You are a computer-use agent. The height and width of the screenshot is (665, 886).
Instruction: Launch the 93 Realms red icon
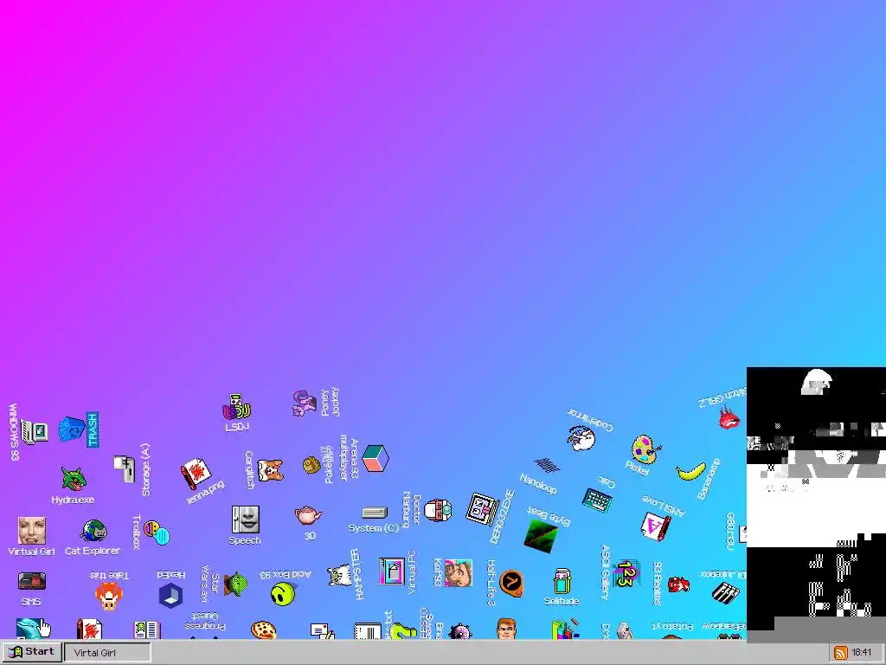pyautogui.click(x=677, y=584)
